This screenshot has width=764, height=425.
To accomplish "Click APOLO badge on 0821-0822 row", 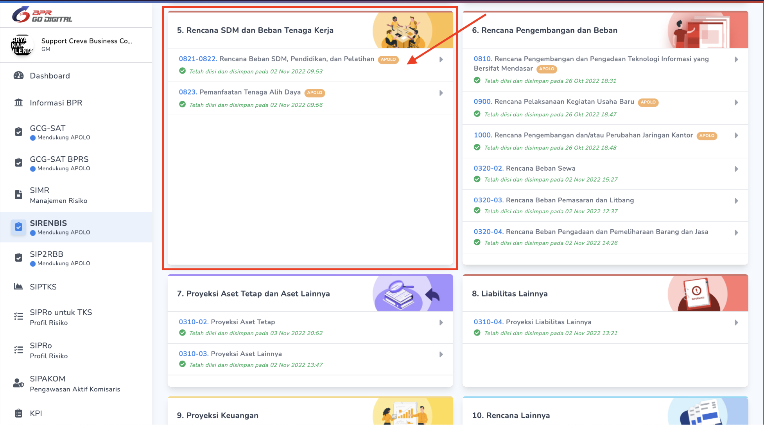I will pyautogui.click(x=388, y=59).
